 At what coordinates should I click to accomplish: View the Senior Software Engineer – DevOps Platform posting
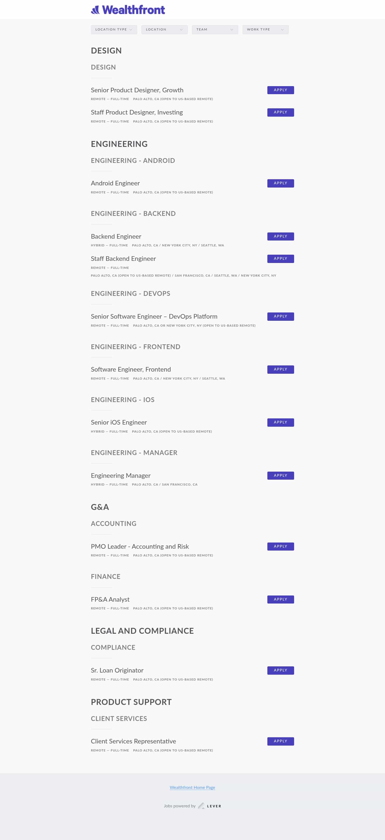click(x=154, y=316)
